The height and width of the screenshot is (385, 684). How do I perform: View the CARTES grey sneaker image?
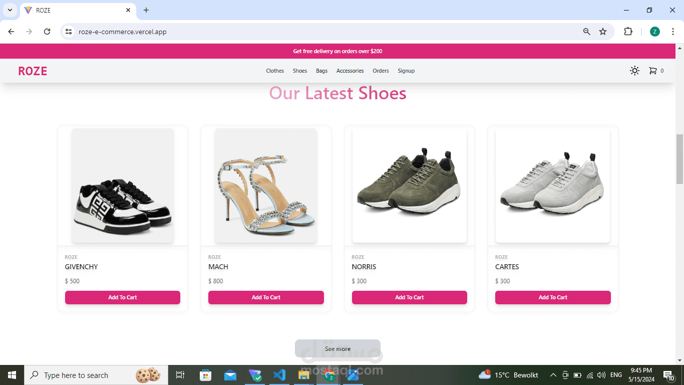(553, 185)
